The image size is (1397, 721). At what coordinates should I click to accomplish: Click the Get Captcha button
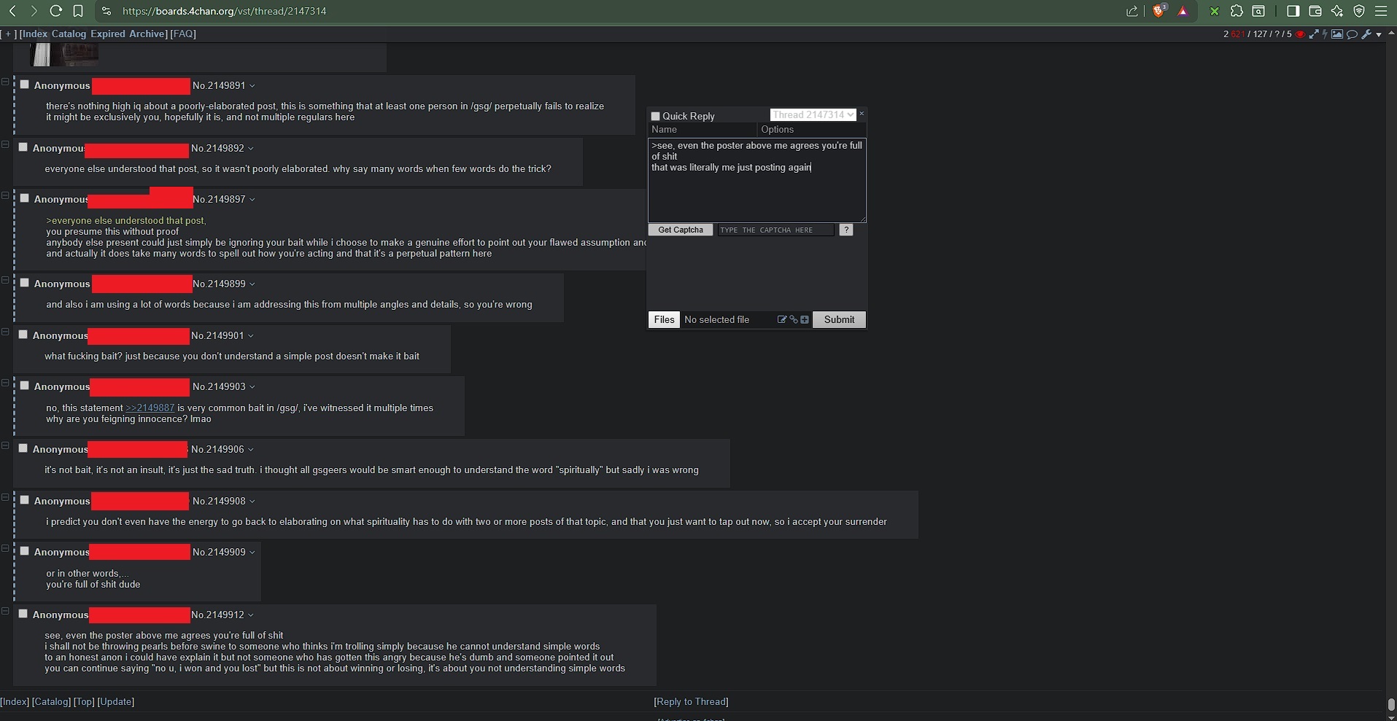pyautogui.click(x=681, y=230)
